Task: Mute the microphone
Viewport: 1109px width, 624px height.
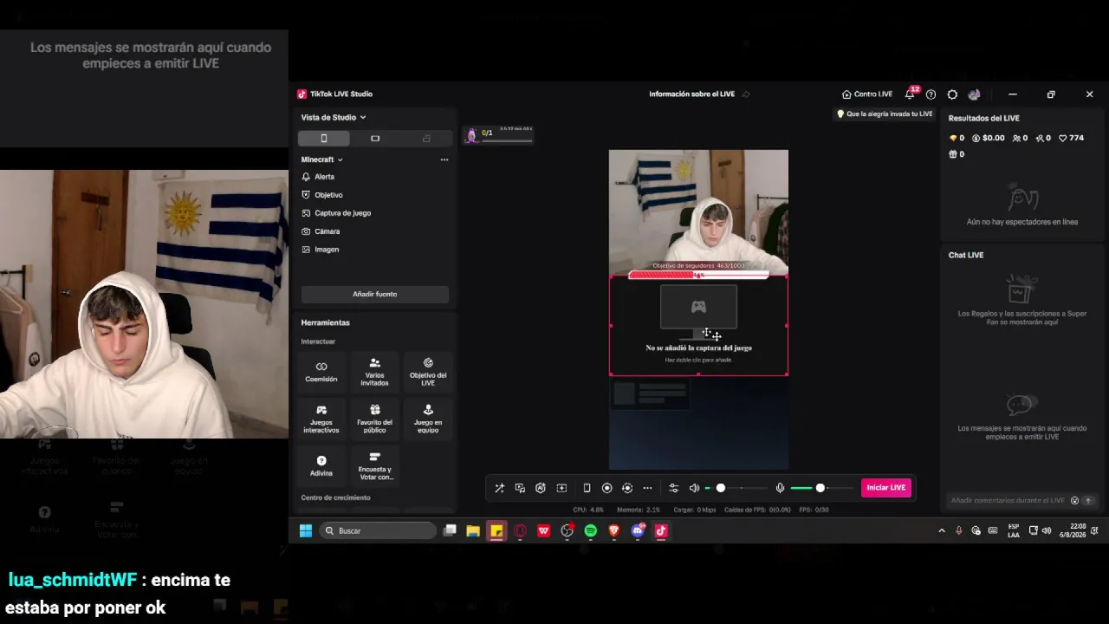Action: tap(780, 488)
